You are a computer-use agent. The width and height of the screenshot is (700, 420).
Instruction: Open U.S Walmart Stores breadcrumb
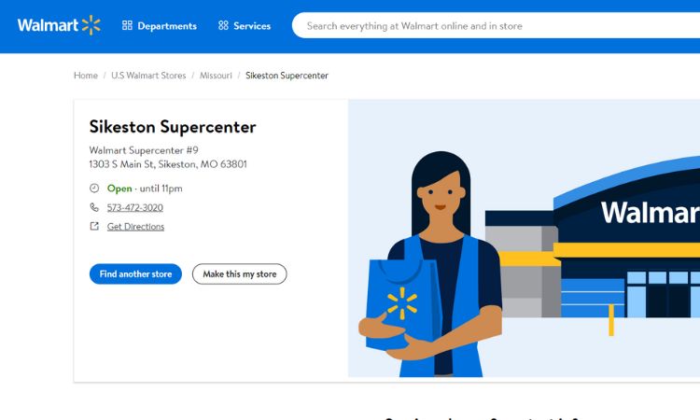pyautogui.click(x=148, y=76)
